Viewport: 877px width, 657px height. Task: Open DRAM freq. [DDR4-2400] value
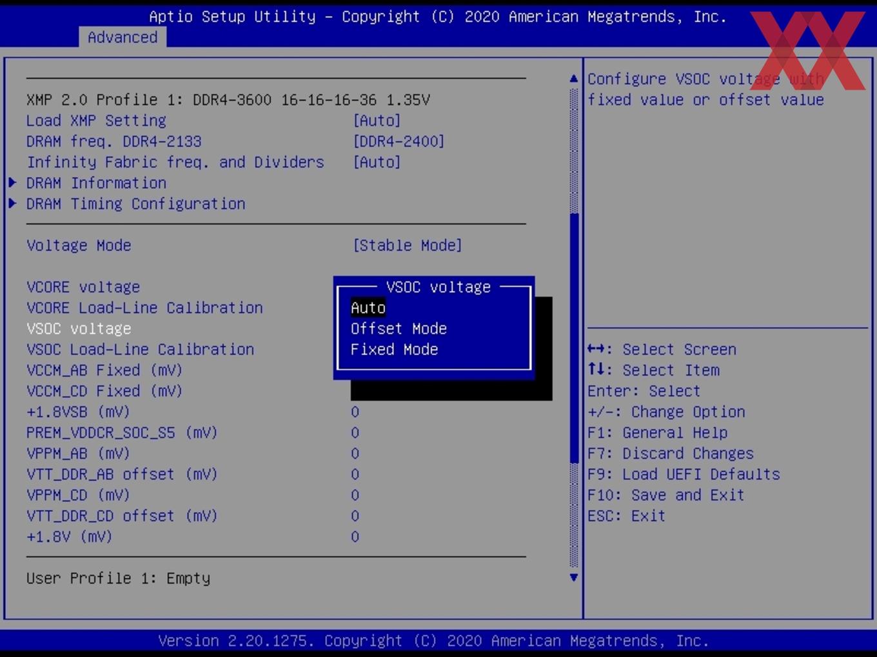tap(399, 141)
